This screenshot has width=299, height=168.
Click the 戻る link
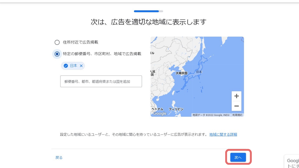coord(59,157)
